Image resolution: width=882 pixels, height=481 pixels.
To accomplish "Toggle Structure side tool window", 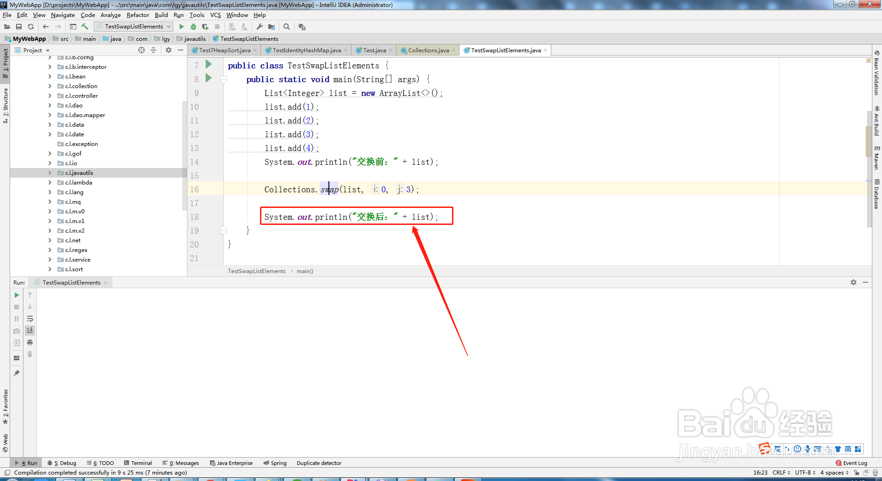I will tap(5, 105).
